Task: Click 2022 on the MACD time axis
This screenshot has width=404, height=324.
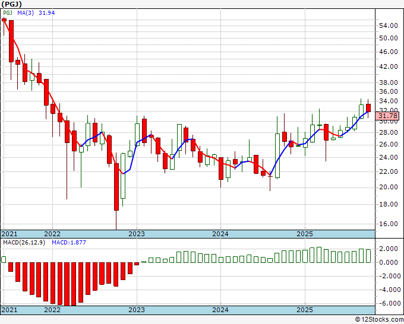Action: [52, 310]
